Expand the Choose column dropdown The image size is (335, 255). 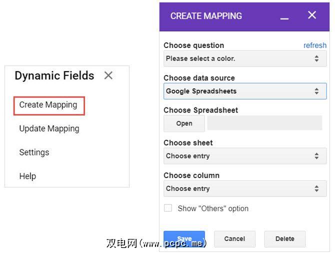coord(245,189)
